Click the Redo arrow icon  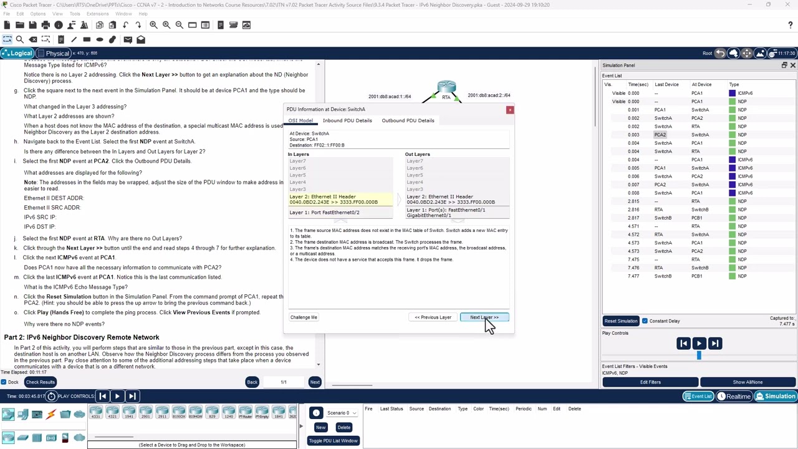[138, 25]
